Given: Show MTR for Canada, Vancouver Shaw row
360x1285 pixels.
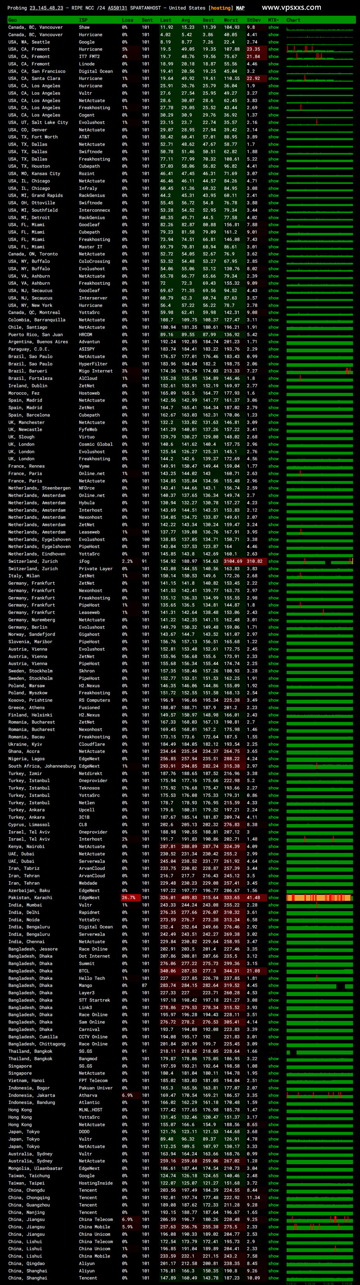Looking at the screenshot, I should pos(273,27).
